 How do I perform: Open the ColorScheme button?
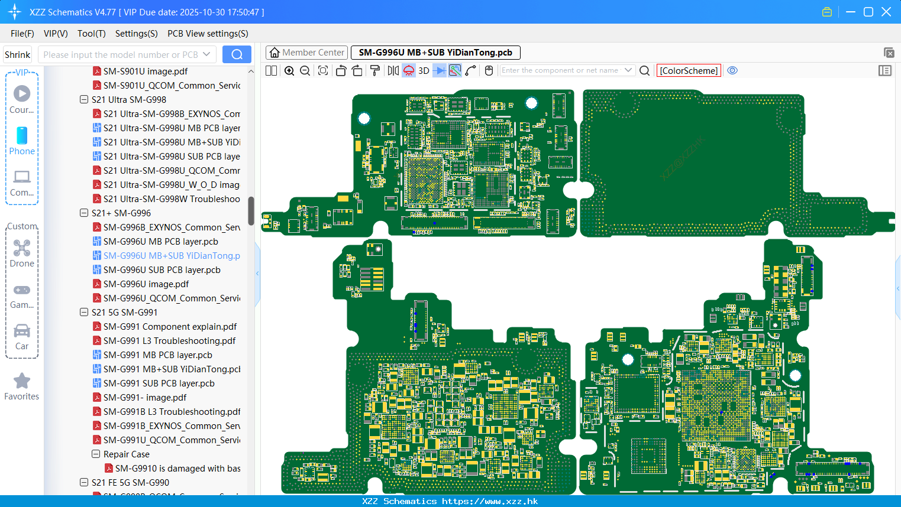point(689,70)
